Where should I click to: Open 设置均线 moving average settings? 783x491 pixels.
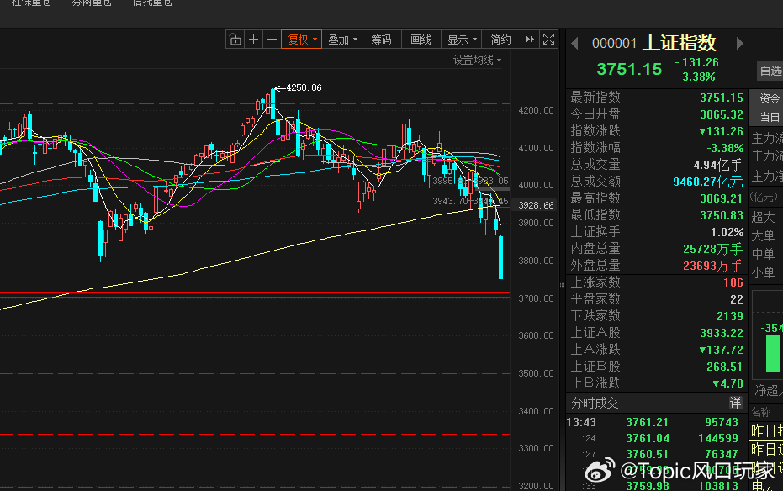(477, 60)
